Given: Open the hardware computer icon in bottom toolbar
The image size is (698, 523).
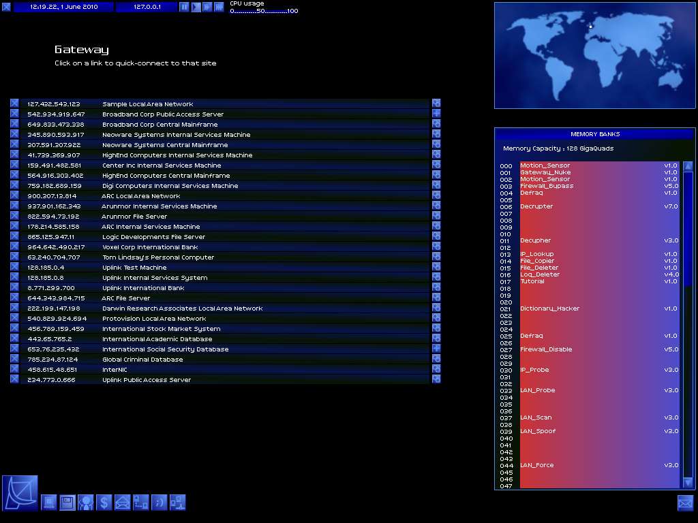Looking at the screenshot, I should tap(49, 503).
